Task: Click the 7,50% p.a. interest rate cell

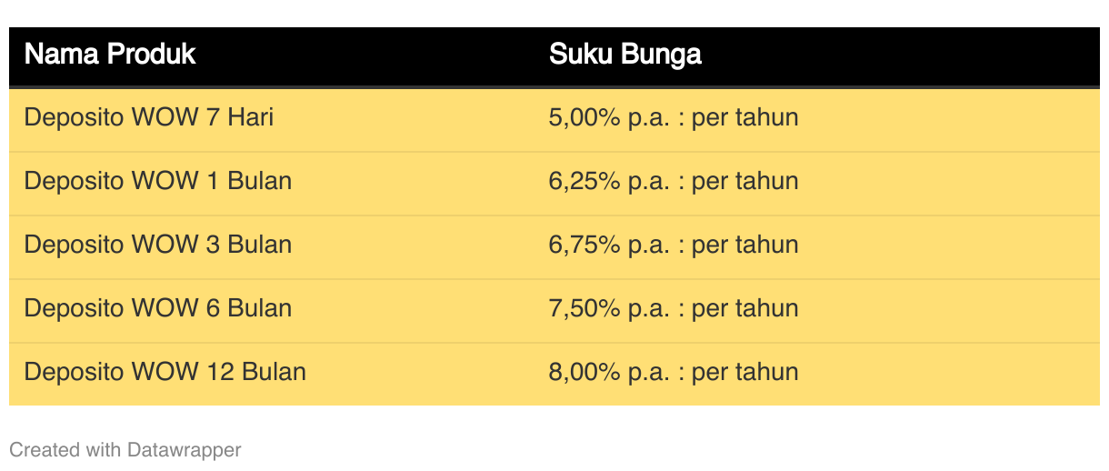Action: point(674,309)
